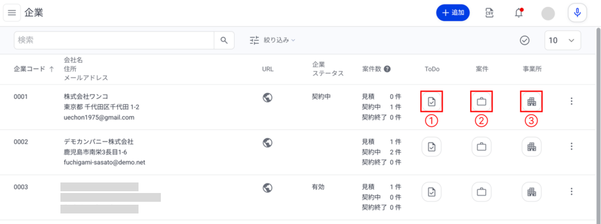The height and width of the screenshot is (224, 601).
Task: Click the gray user avatar circle
Action: click(548, 13)
